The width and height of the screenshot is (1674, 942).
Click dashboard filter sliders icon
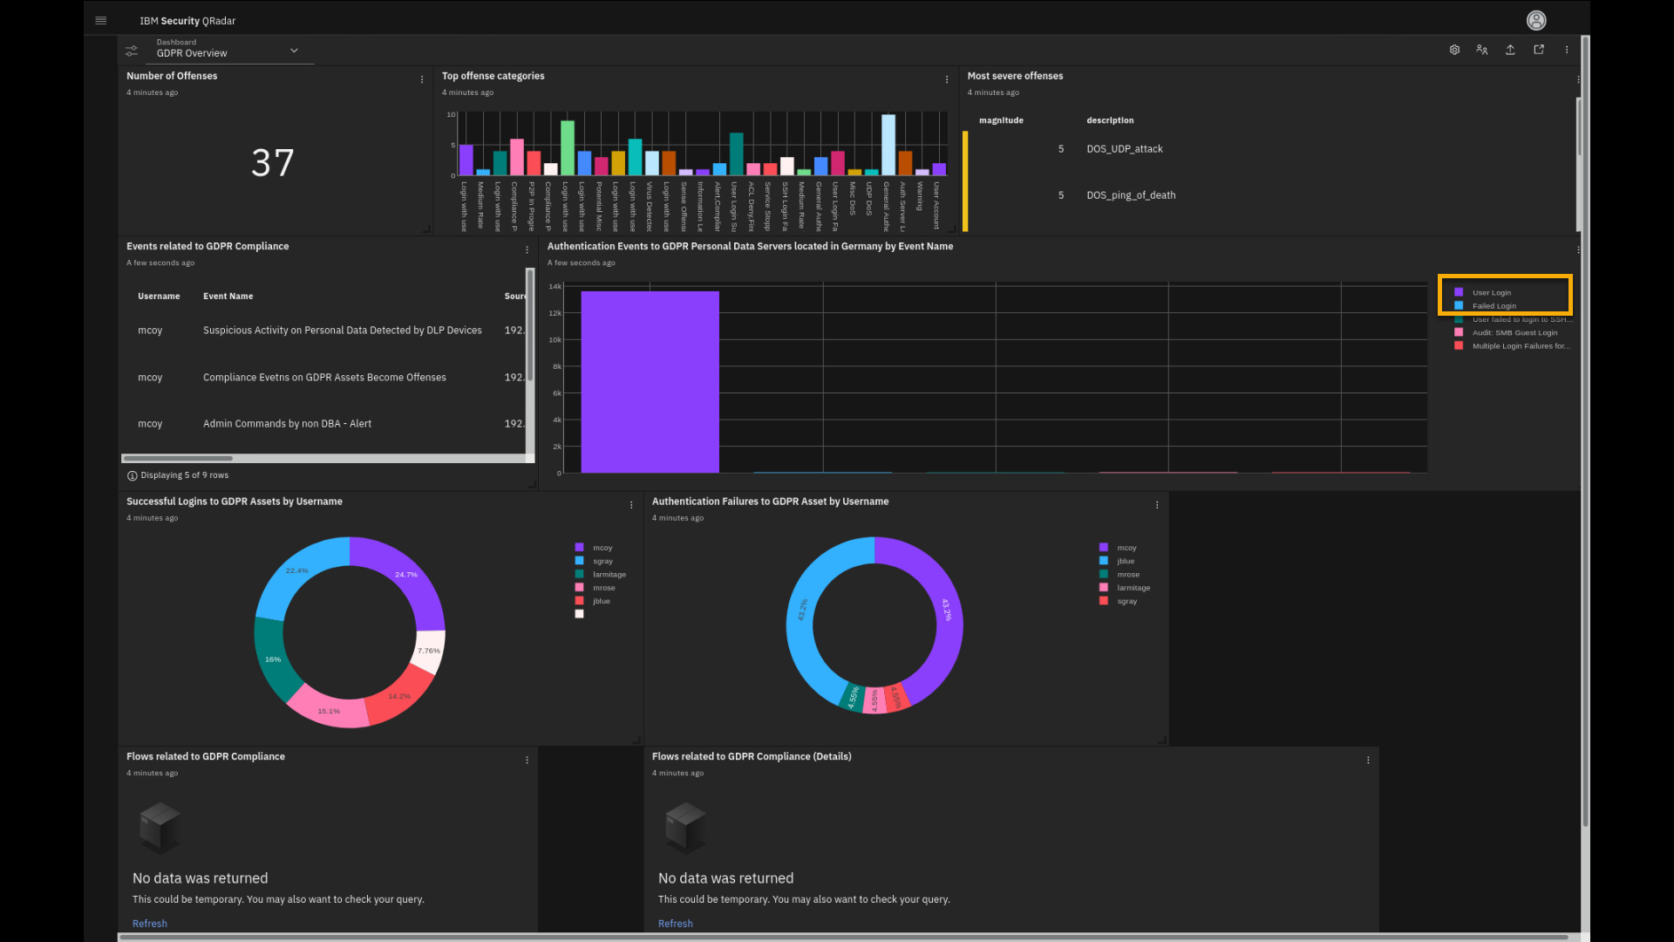[132, 51]
